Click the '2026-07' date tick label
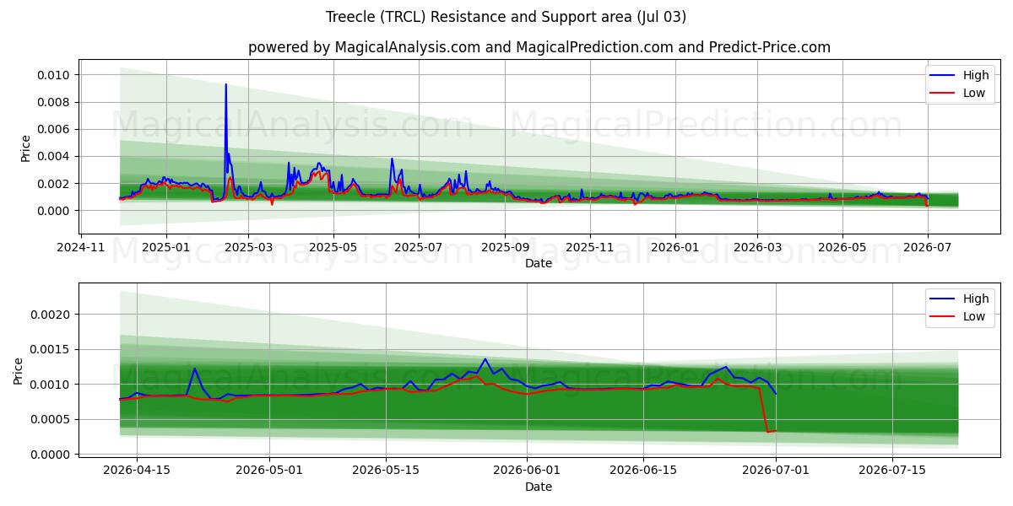 927,247
